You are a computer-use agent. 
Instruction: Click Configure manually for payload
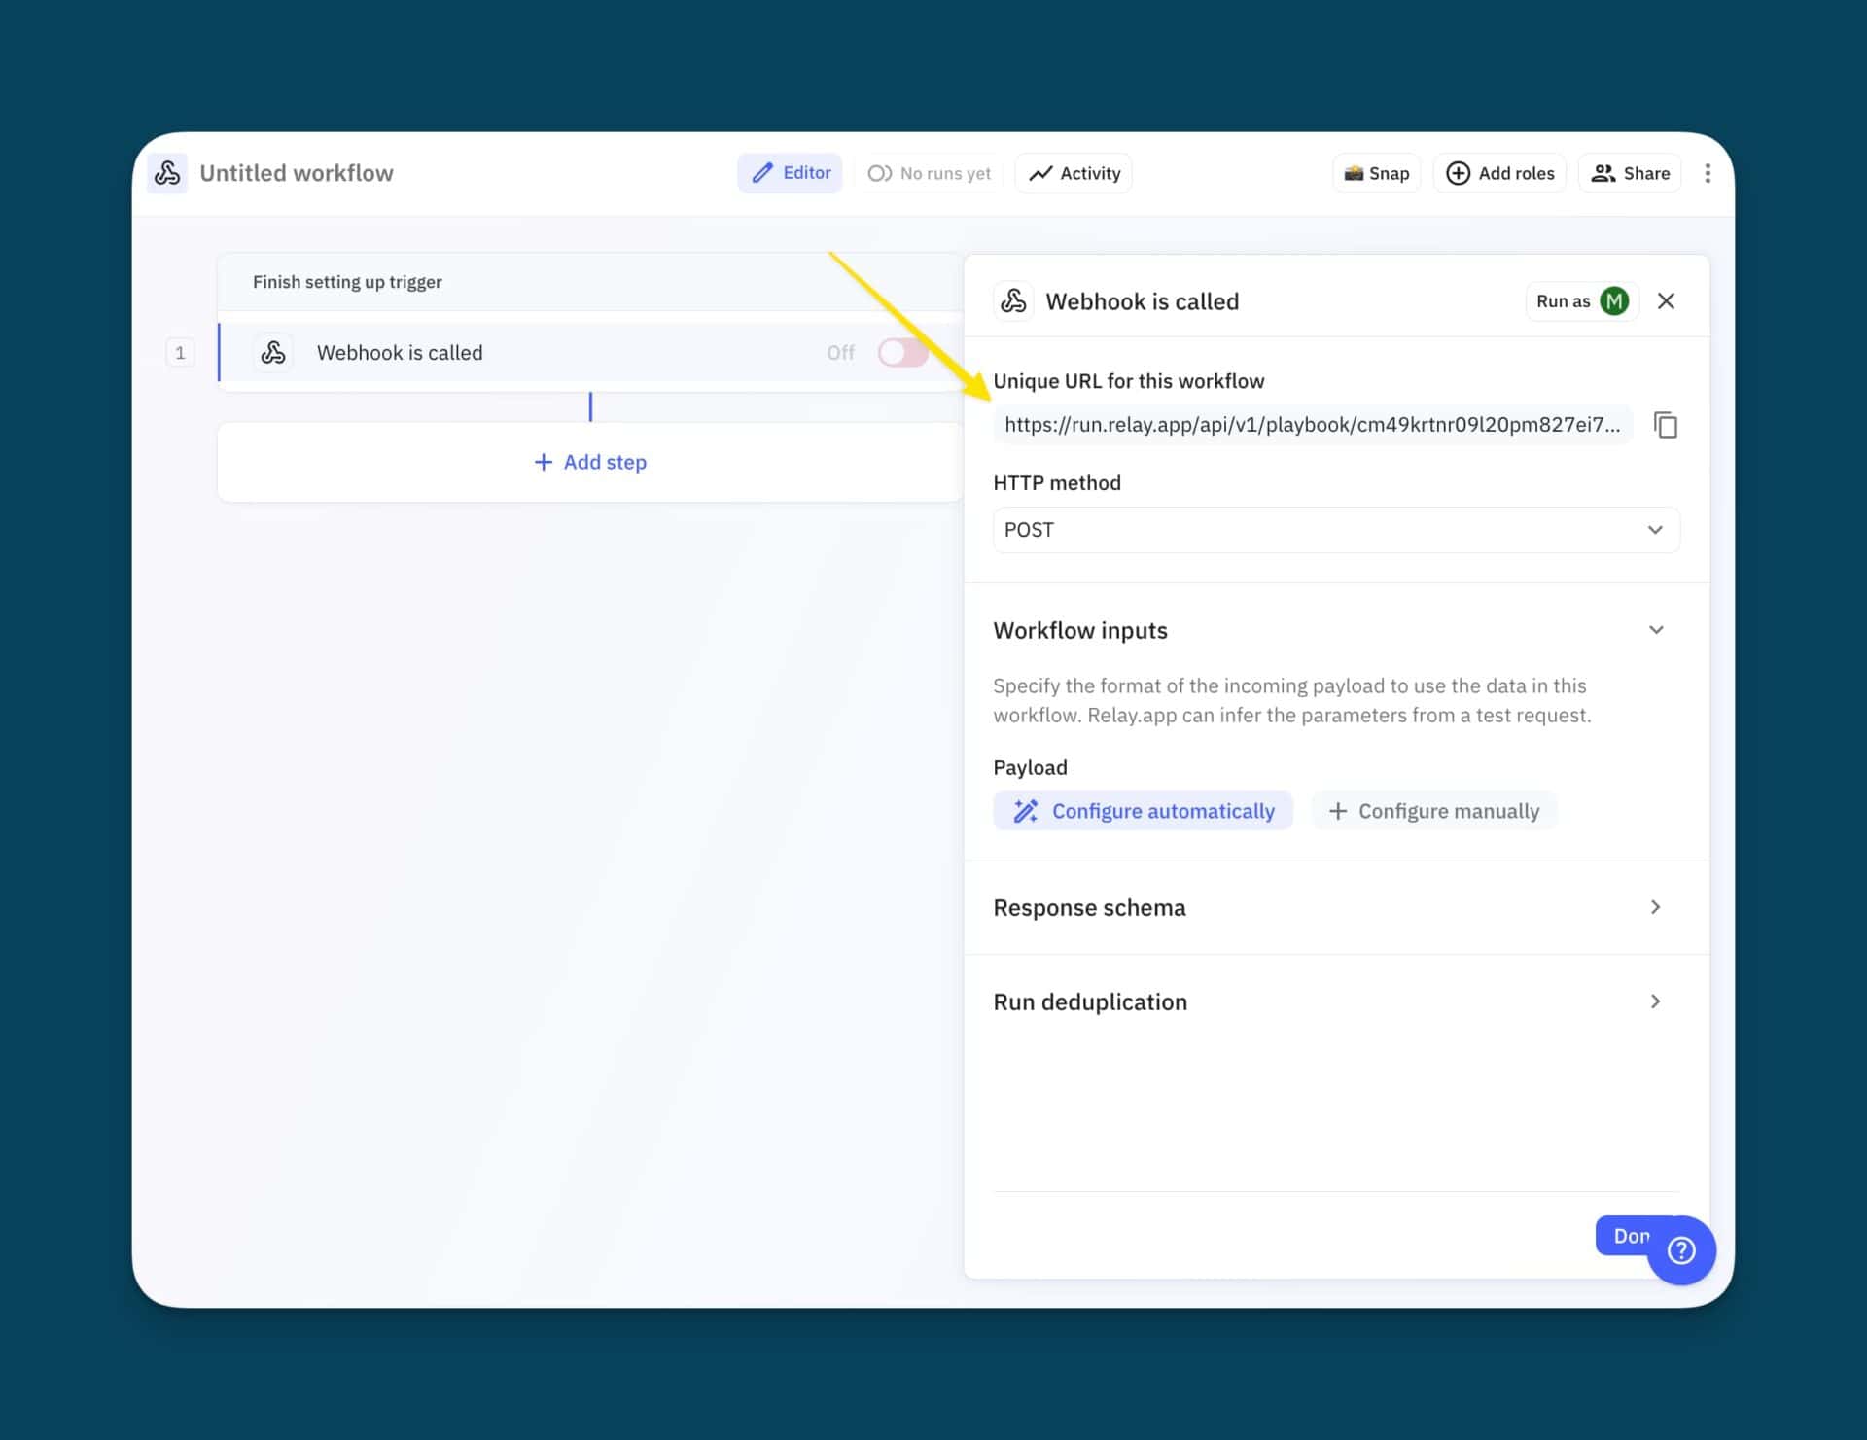pos(1433,811)
